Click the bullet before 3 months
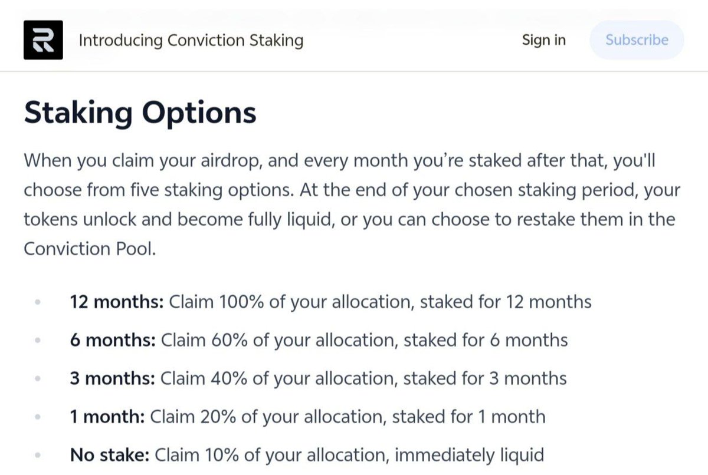708x475 pixels. click(x=37, y=379)
